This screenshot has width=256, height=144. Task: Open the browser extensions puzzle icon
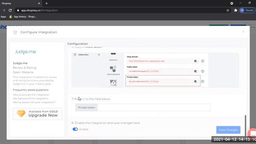coord(236,10)
